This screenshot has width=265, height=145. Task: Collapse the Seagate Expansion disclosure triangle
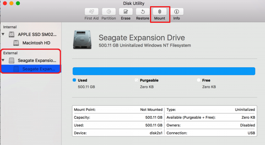tap(3, 60)
